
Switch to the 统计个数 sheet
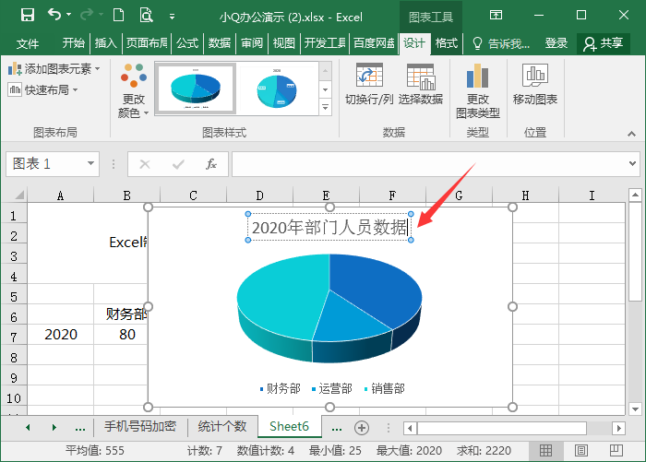(222, 426)
